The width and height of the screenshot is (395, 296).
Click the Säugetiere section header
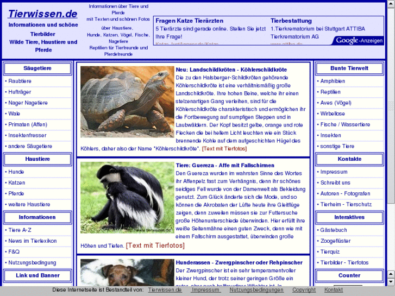[x=37, y=68]
